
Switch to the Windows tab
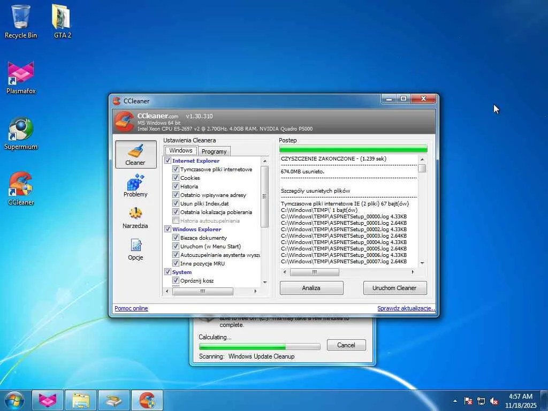pyautogui.click(x=181, y=150)
